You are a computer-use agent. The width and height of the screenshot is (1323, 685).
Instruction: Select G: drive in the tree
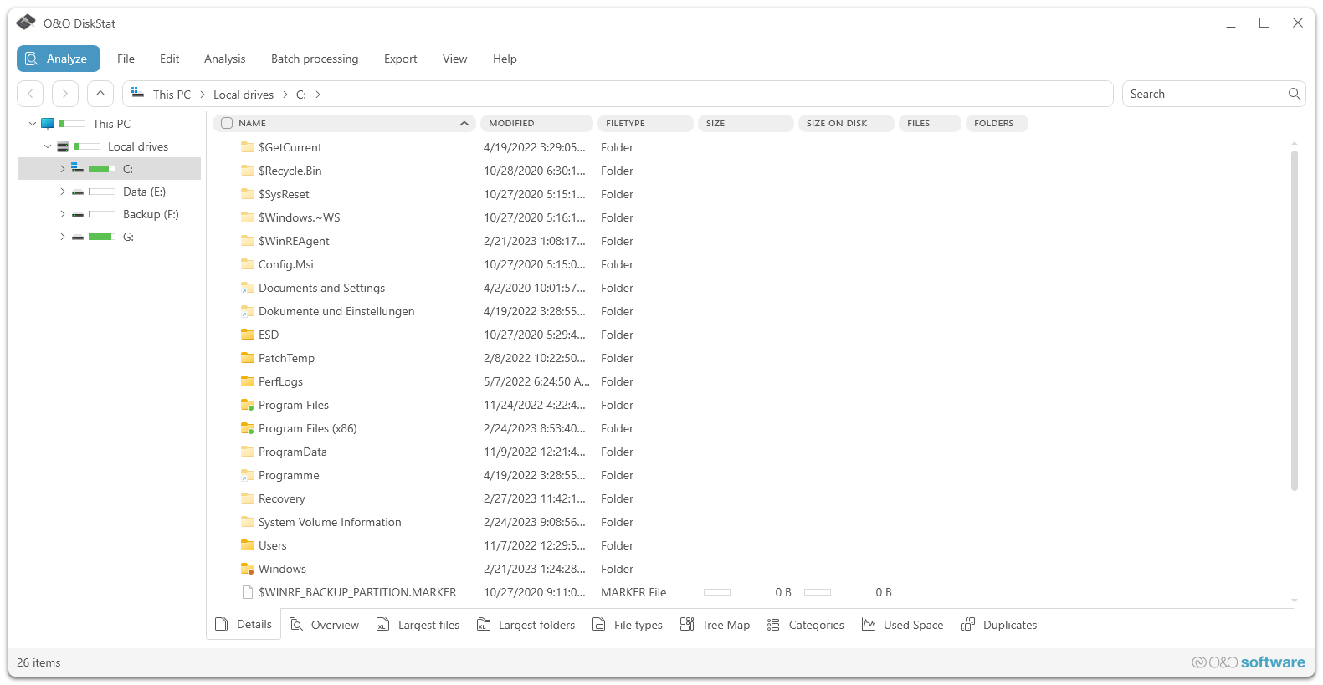pyautogui.click(x=128, y=237)
